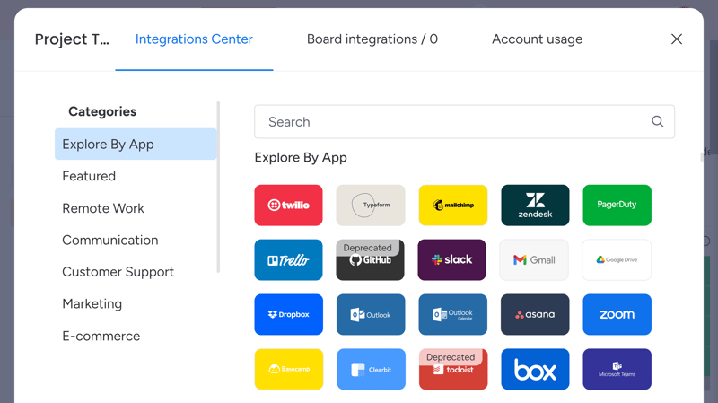Image resolution: width=718 pixels, height=403 pixels.
Task: Select the Trello integration tile
Action: coord(288,259)
